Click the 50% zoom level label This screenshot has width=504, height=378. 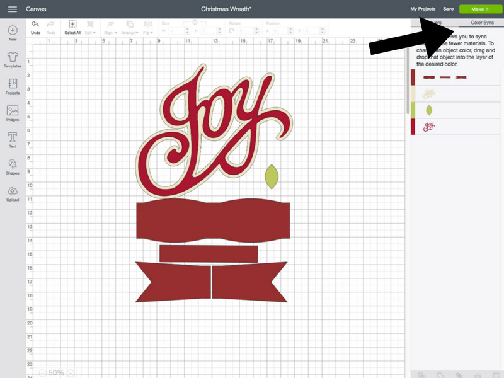coord(57,373)
